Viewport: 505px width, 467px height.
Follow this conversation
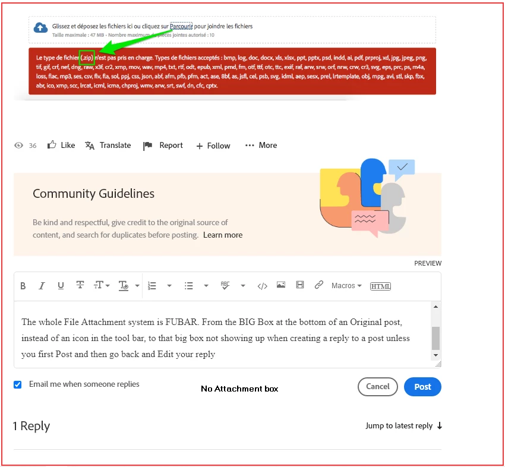pos(213,146)
